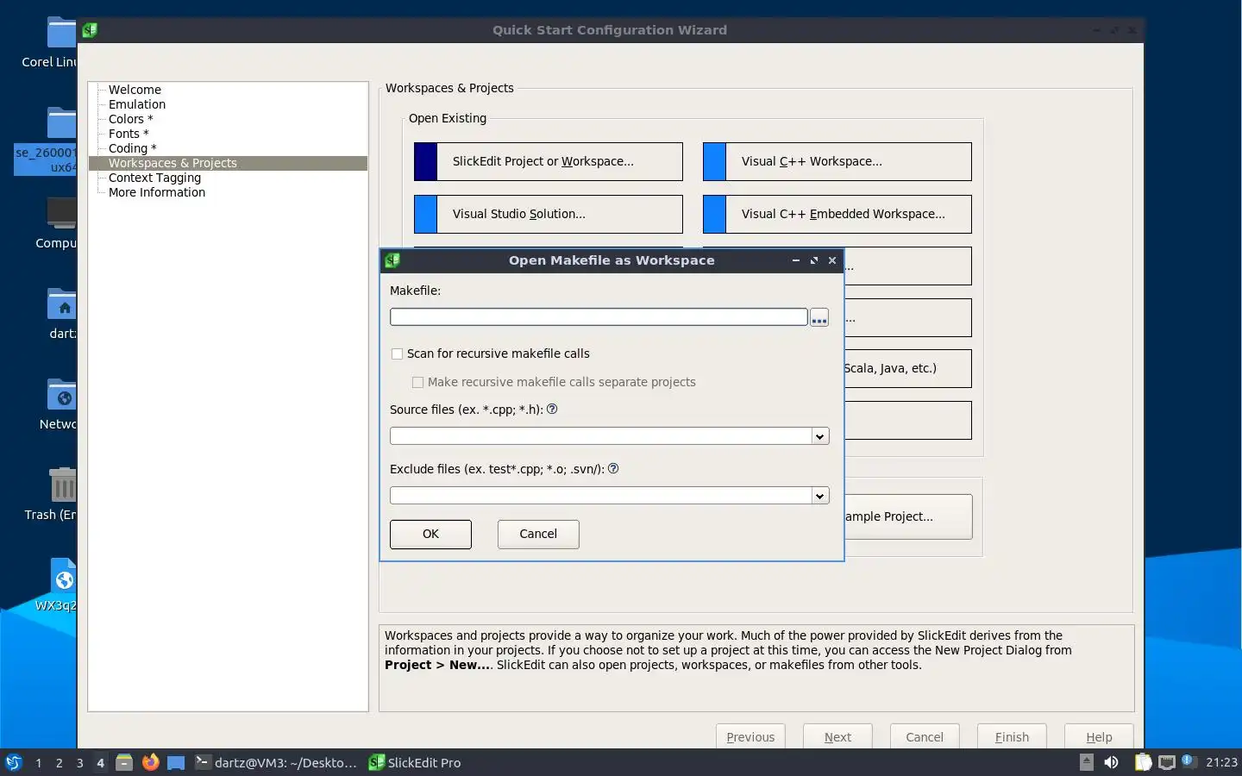Open help icon beside Exclude files label
Image resolution: width=1242 pixels, height=776 pixels.
click(x=613, y=469)
